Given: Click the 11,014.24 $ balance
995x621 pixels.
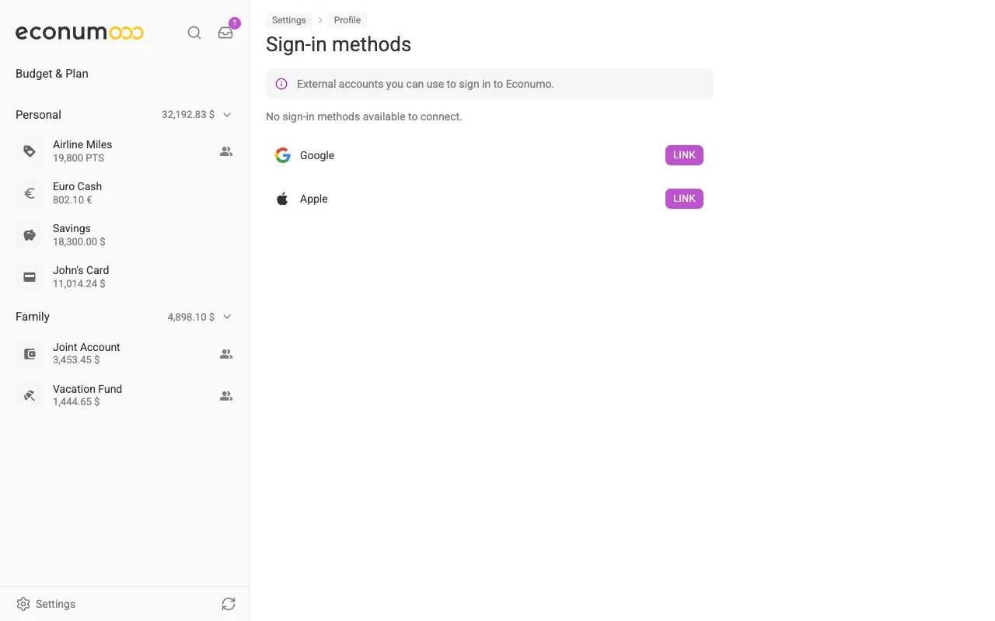Looking at the screenshot, I should click(x=79, y=284).
